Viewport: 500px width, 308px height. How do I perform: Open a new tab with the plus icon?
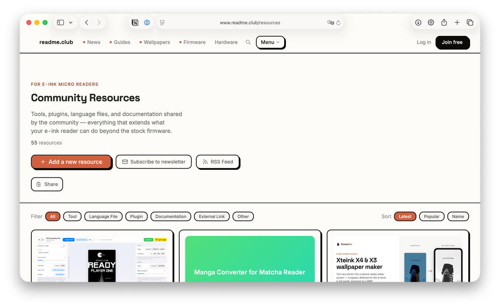(x=457, y=22)
